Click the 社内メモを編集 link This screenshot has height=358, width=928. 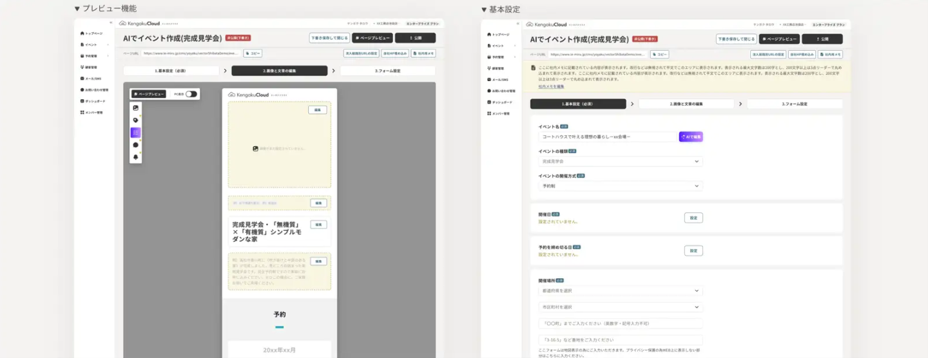point(551,86)
